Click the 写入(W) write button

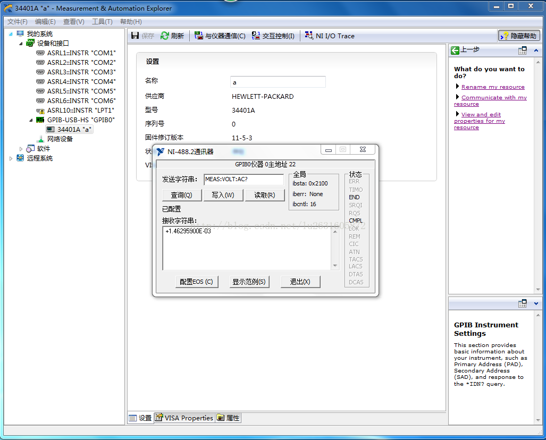click(223, 195)
